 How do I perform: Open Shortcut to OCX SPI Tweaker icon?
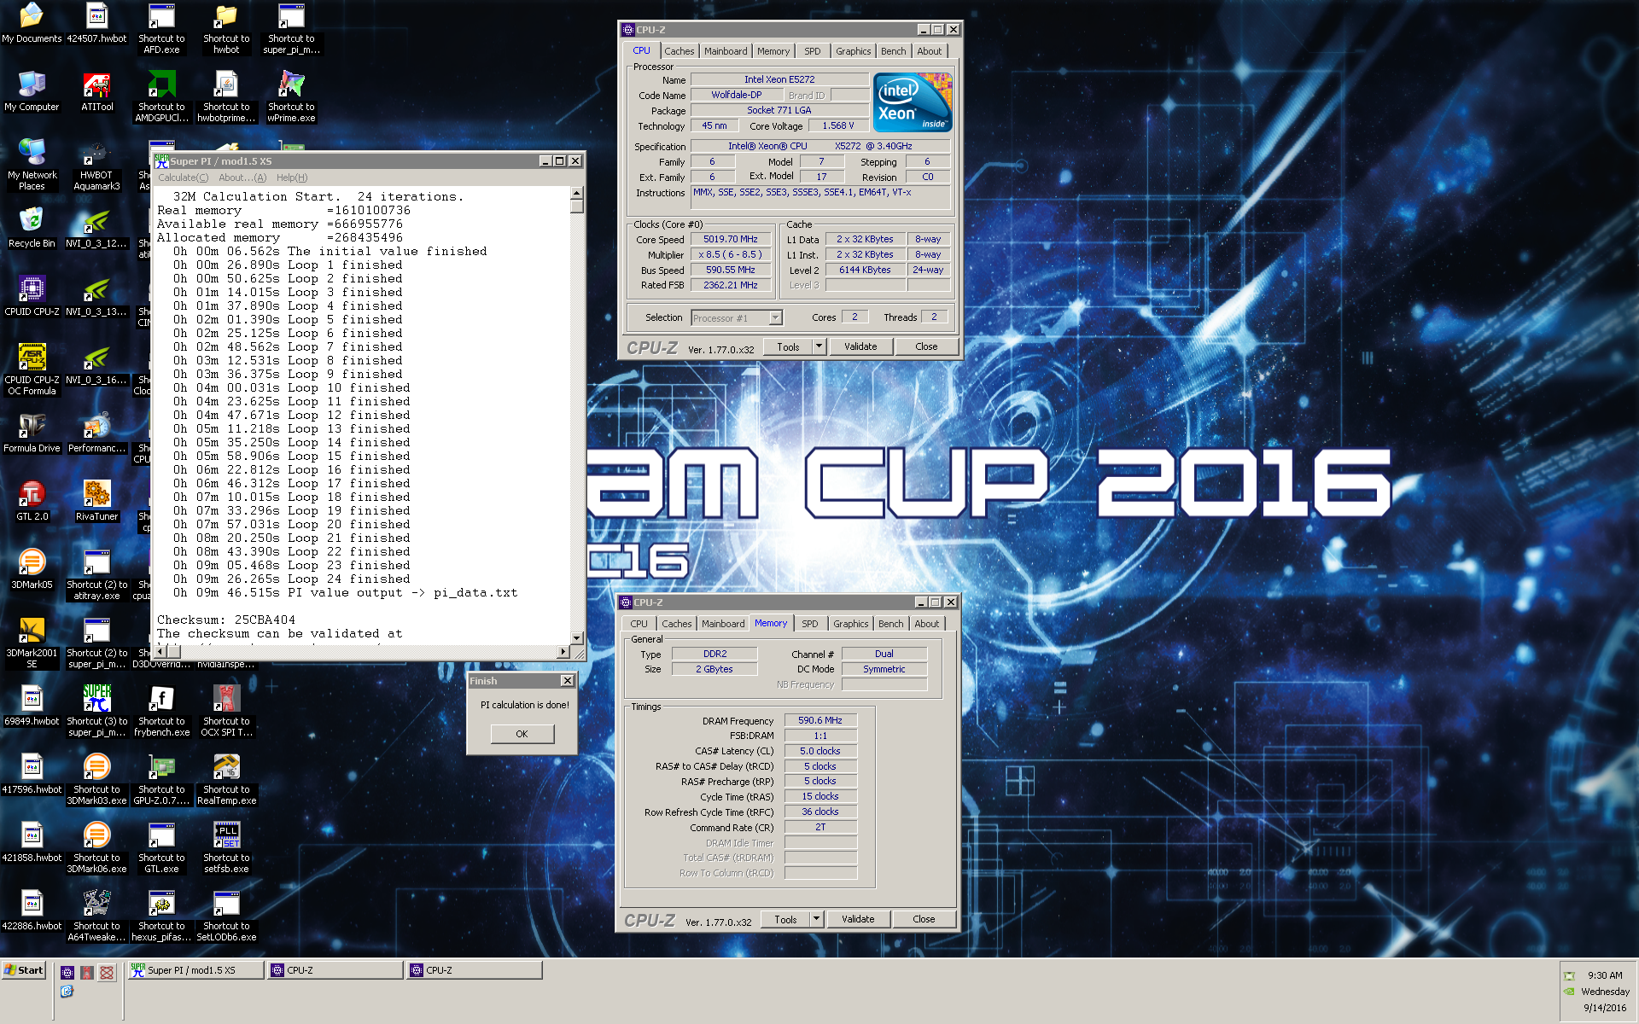226,711
